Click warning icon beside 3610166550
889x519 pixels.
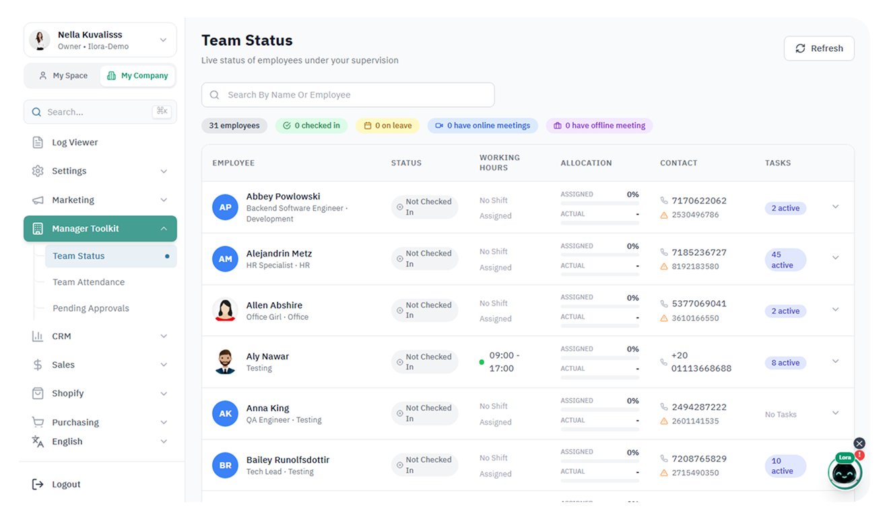(664, 318)
